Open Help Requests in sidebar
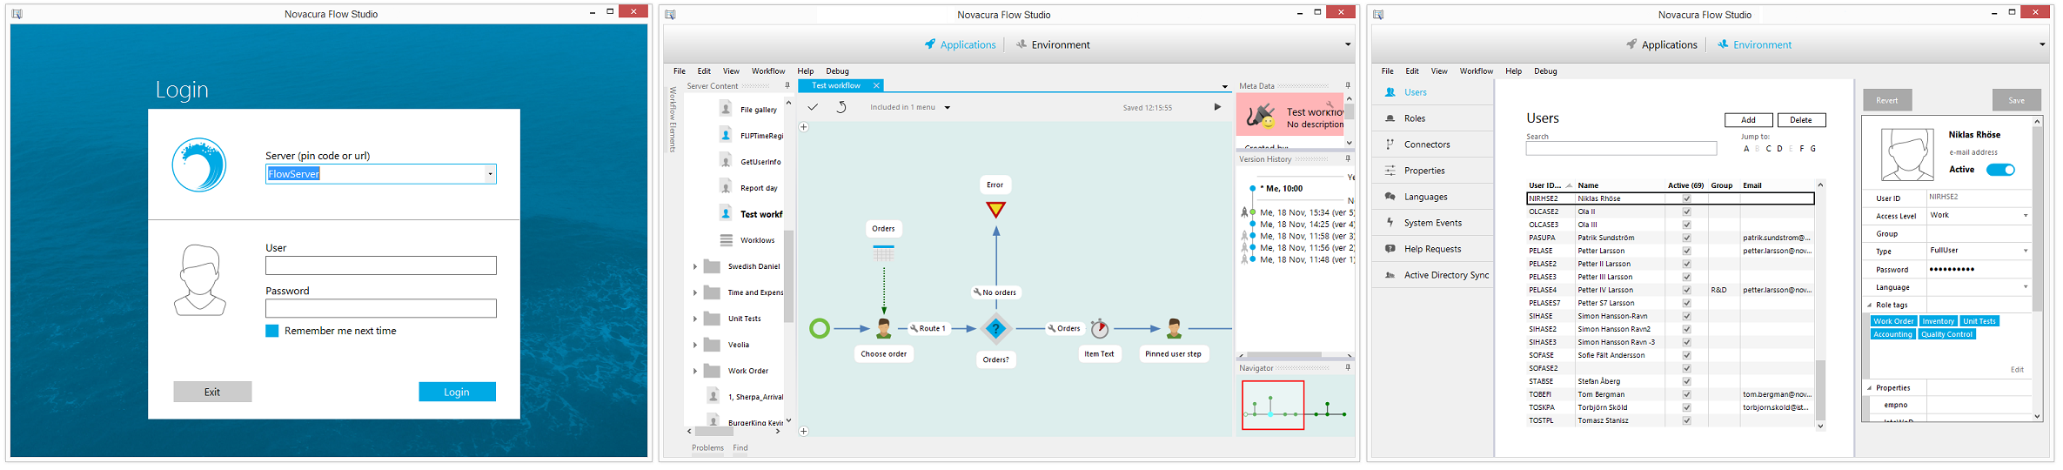 click(x=1433, y=249)
